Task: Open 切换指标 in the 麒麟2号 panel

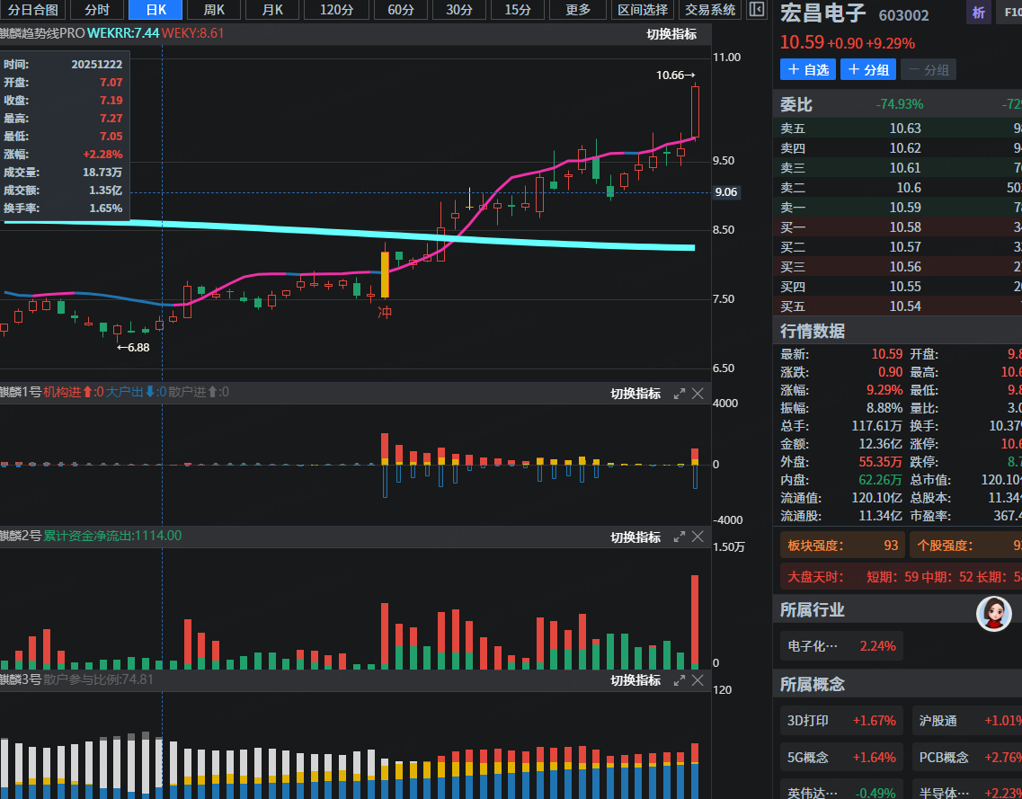Action: (x=635, y=537)
